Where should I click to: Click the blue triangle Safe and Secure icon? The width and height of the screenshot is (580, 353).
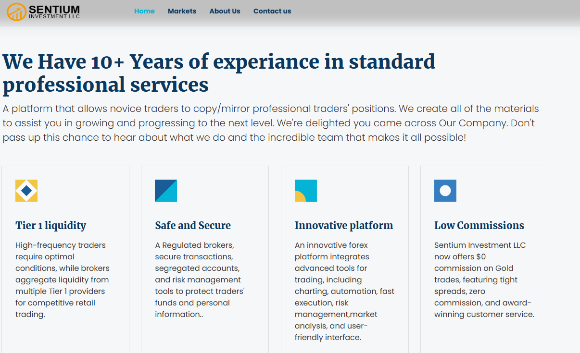click(x=166, y=191)
